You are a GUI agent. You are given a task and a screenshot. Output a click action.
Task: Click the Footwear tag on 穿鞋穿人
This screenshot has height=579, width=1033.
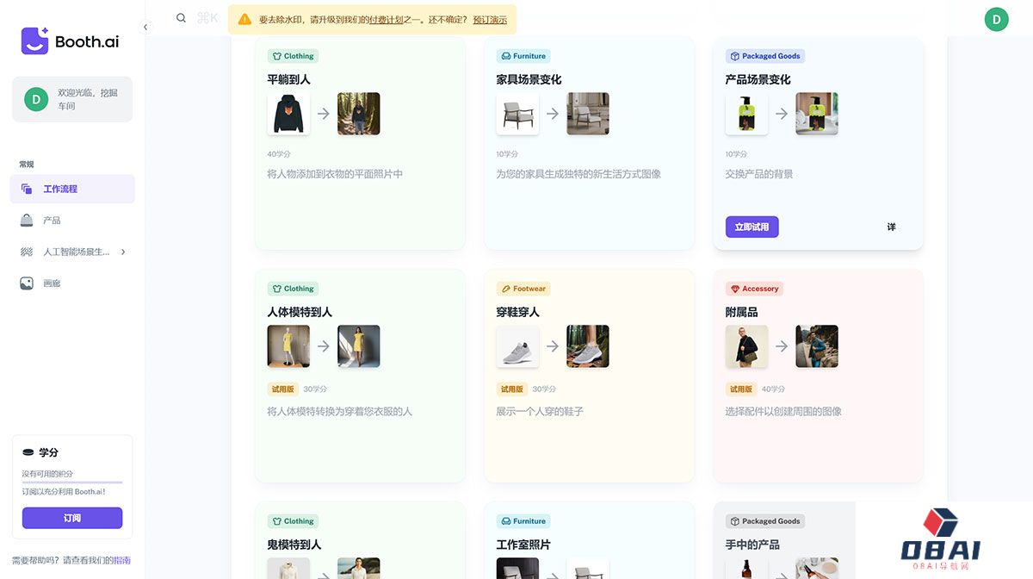[523, 289]
